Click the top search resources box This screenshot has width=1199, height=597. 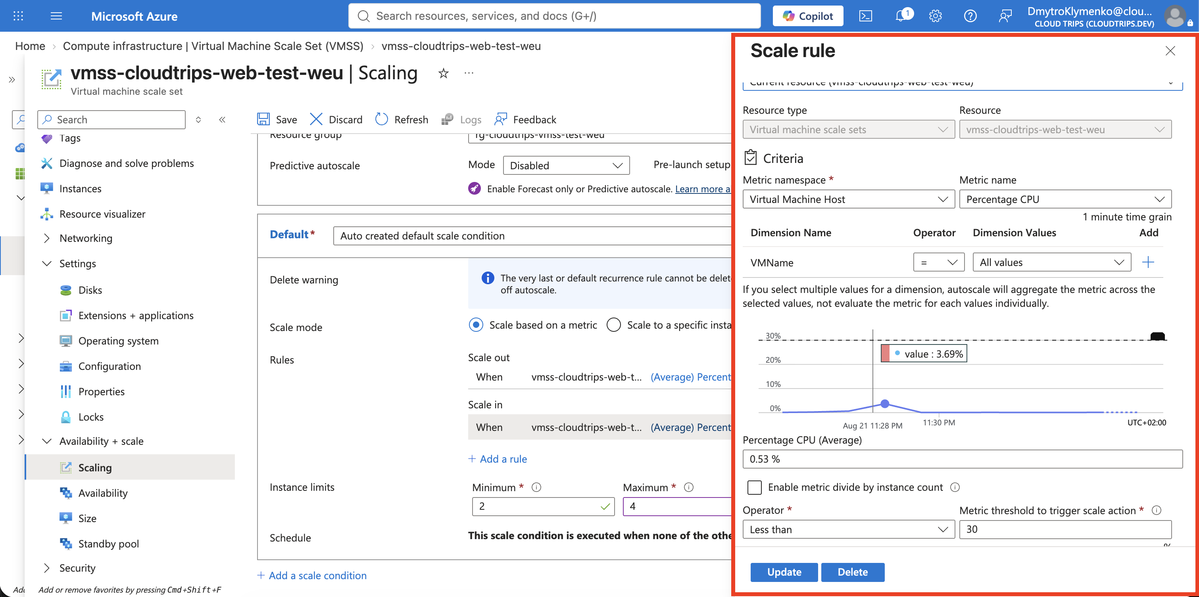coord(554,16)
